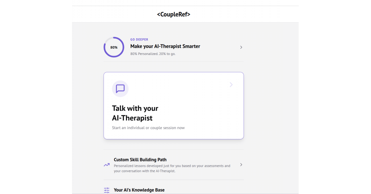
Task: Open Talk with your AI-Therapist card
Action: [x=173, y=105]
